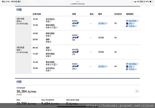Click external link icon after 經濟艙:S on NH853
The width and height of the screenshot is (155, 108).
pyautogui.click(x=106, y=66)
